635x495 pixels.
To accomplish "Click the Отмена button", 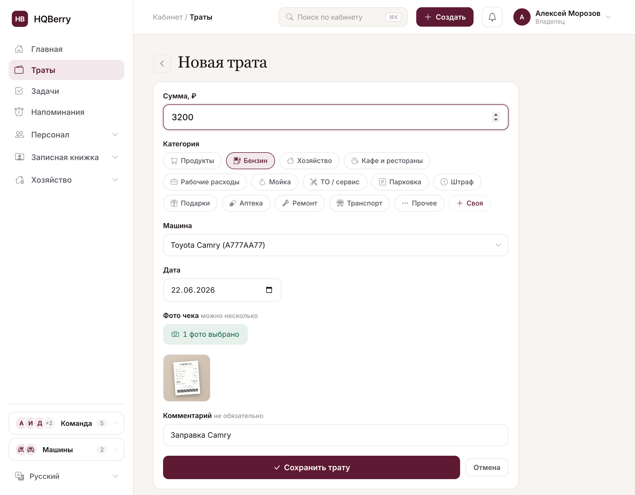I will coord(487,467).
